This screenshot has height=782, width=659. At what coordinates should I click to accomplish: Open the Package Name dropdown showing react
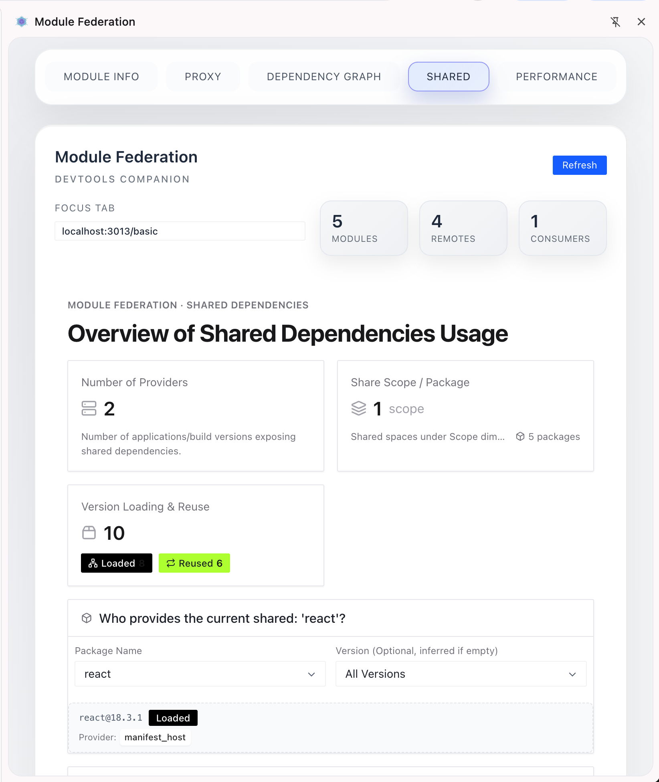tap(200, 674)
